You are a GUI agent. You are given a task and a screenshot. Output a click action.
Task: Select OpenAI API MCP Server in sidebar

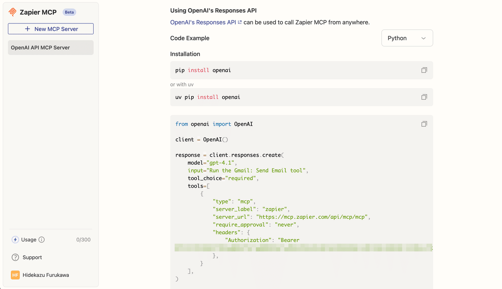click(x=50, y=47)
